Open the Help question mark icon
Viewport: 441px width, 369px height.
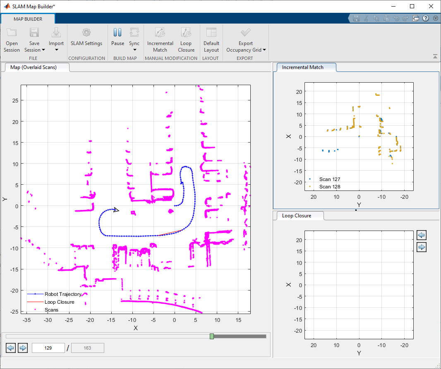click(425, 18)
